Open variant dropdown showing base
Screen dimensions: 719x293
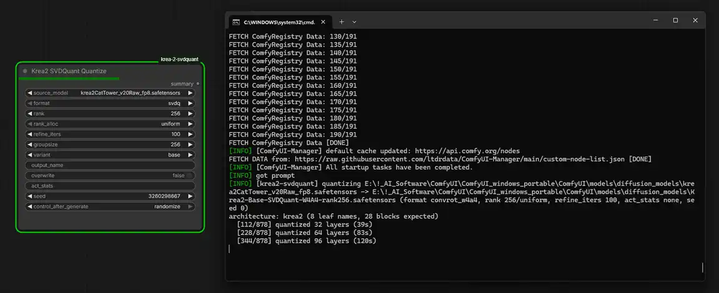110,155
